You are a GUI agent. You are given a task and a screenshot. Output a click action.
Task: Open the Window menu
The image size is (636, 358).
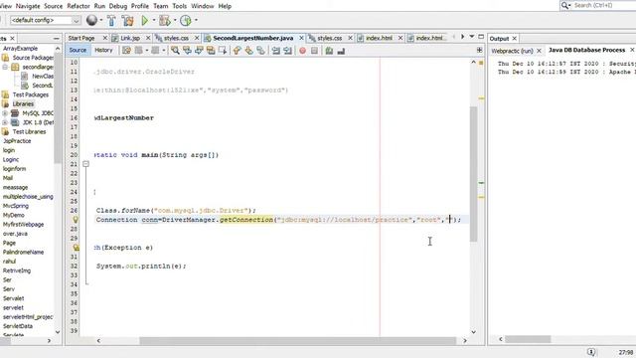pos(203,6)
